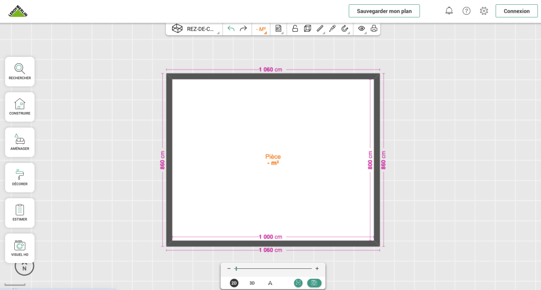
Task: Toggle the padlock lock plan
Action: (295, 29)
